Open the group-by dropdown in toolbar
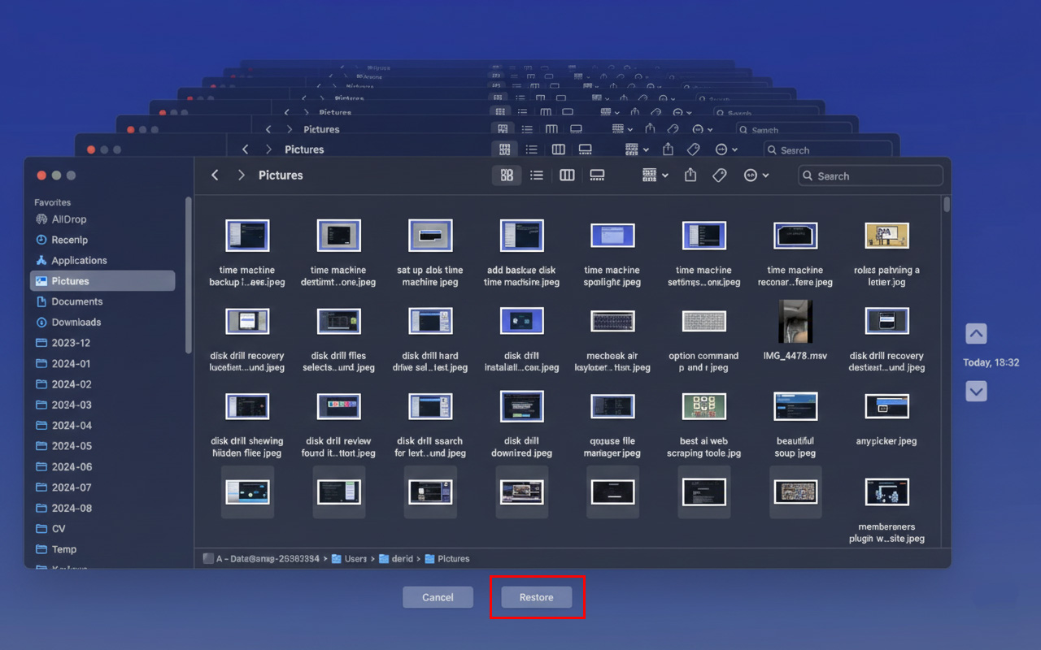The image size is (1041, 650). [x=655, y=175]
